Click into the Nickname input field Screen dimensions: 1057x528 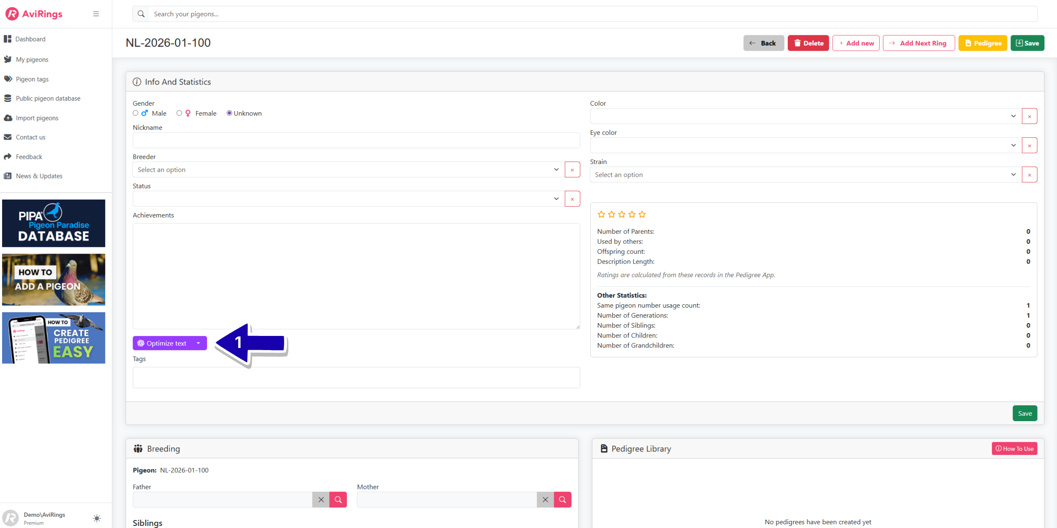click(356, 141)
